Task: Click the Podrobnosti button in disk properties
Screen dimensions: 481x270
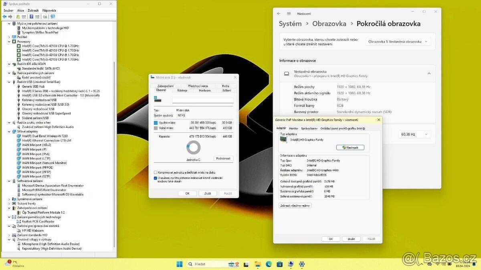Action: [x=223, y=158]
